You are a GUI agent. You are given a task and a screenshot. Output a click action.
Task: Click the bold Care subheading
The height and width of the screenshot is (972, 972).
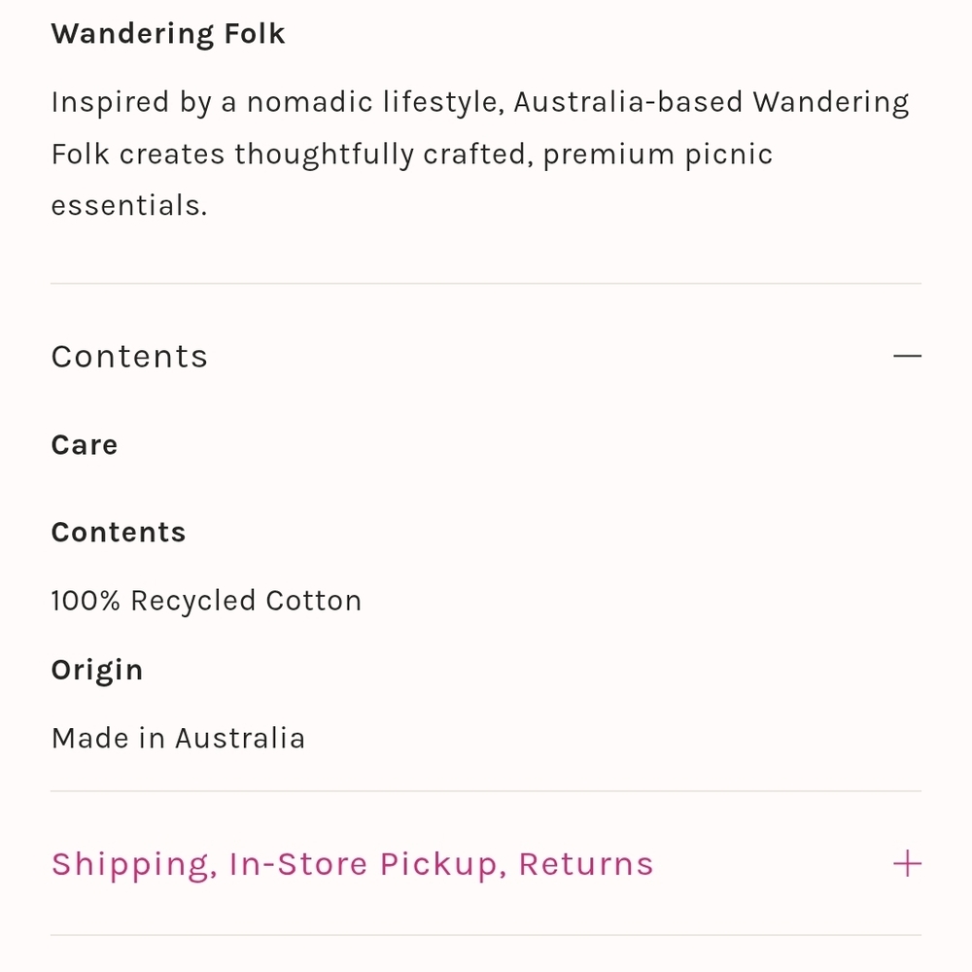(x=85, y=445)
